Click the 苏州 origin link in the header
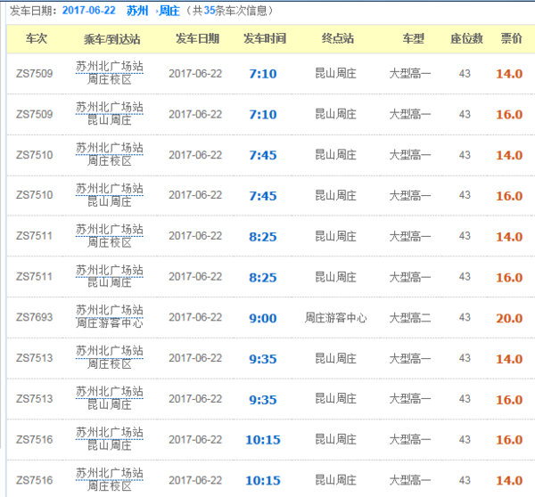The height and width of the screenshot is (497, 535). tap(137, 11)
